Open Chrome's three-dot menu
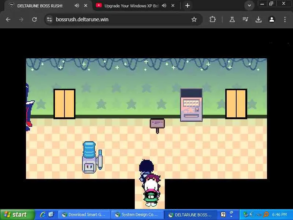The image size is (293, 220). 285,19
